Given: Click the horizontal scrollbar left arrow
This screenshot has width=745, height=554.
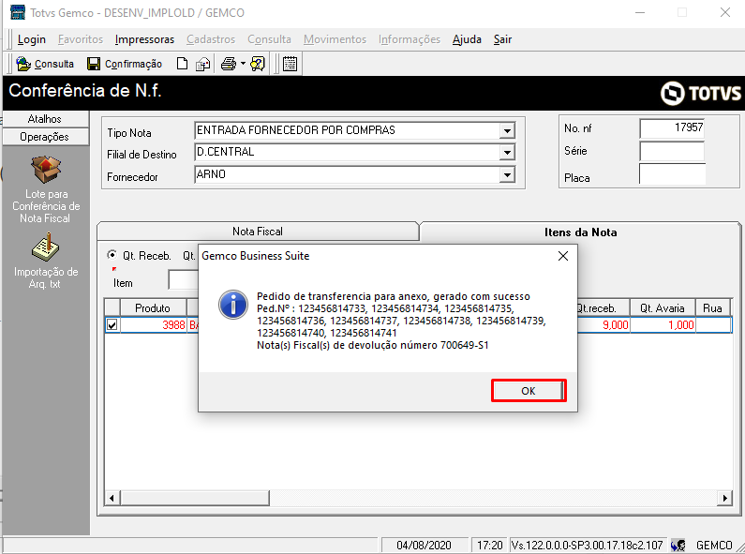Looking at the screenshot, I should pyautogui.click(x=112, y=498).
